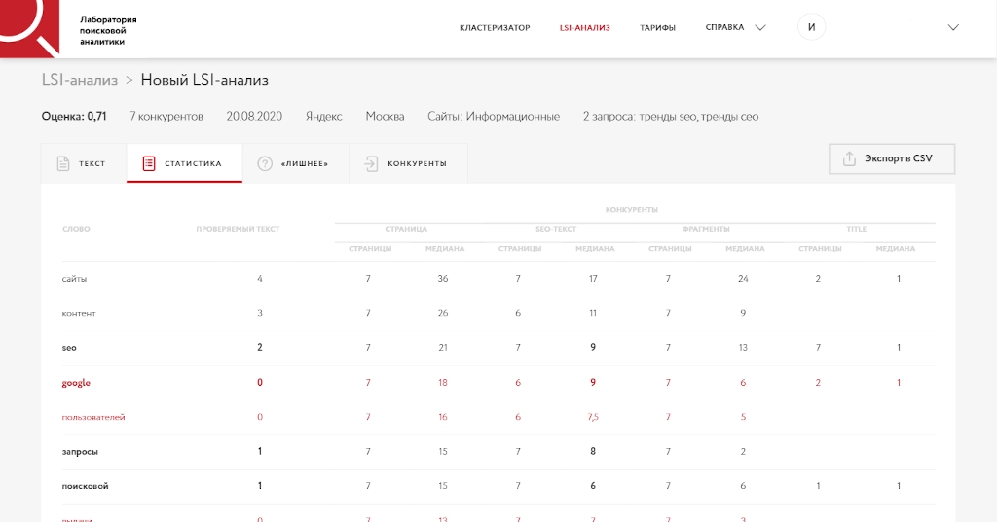Click the 'Яндекс' search engine label
This screenshot has width=997, height=522.
coord(323,117)
